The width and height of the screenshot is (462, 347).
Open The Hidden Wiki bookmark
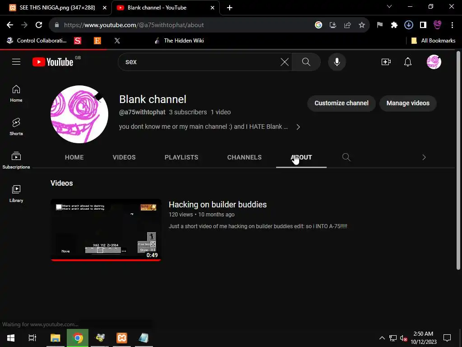click(x=179, y=41)
